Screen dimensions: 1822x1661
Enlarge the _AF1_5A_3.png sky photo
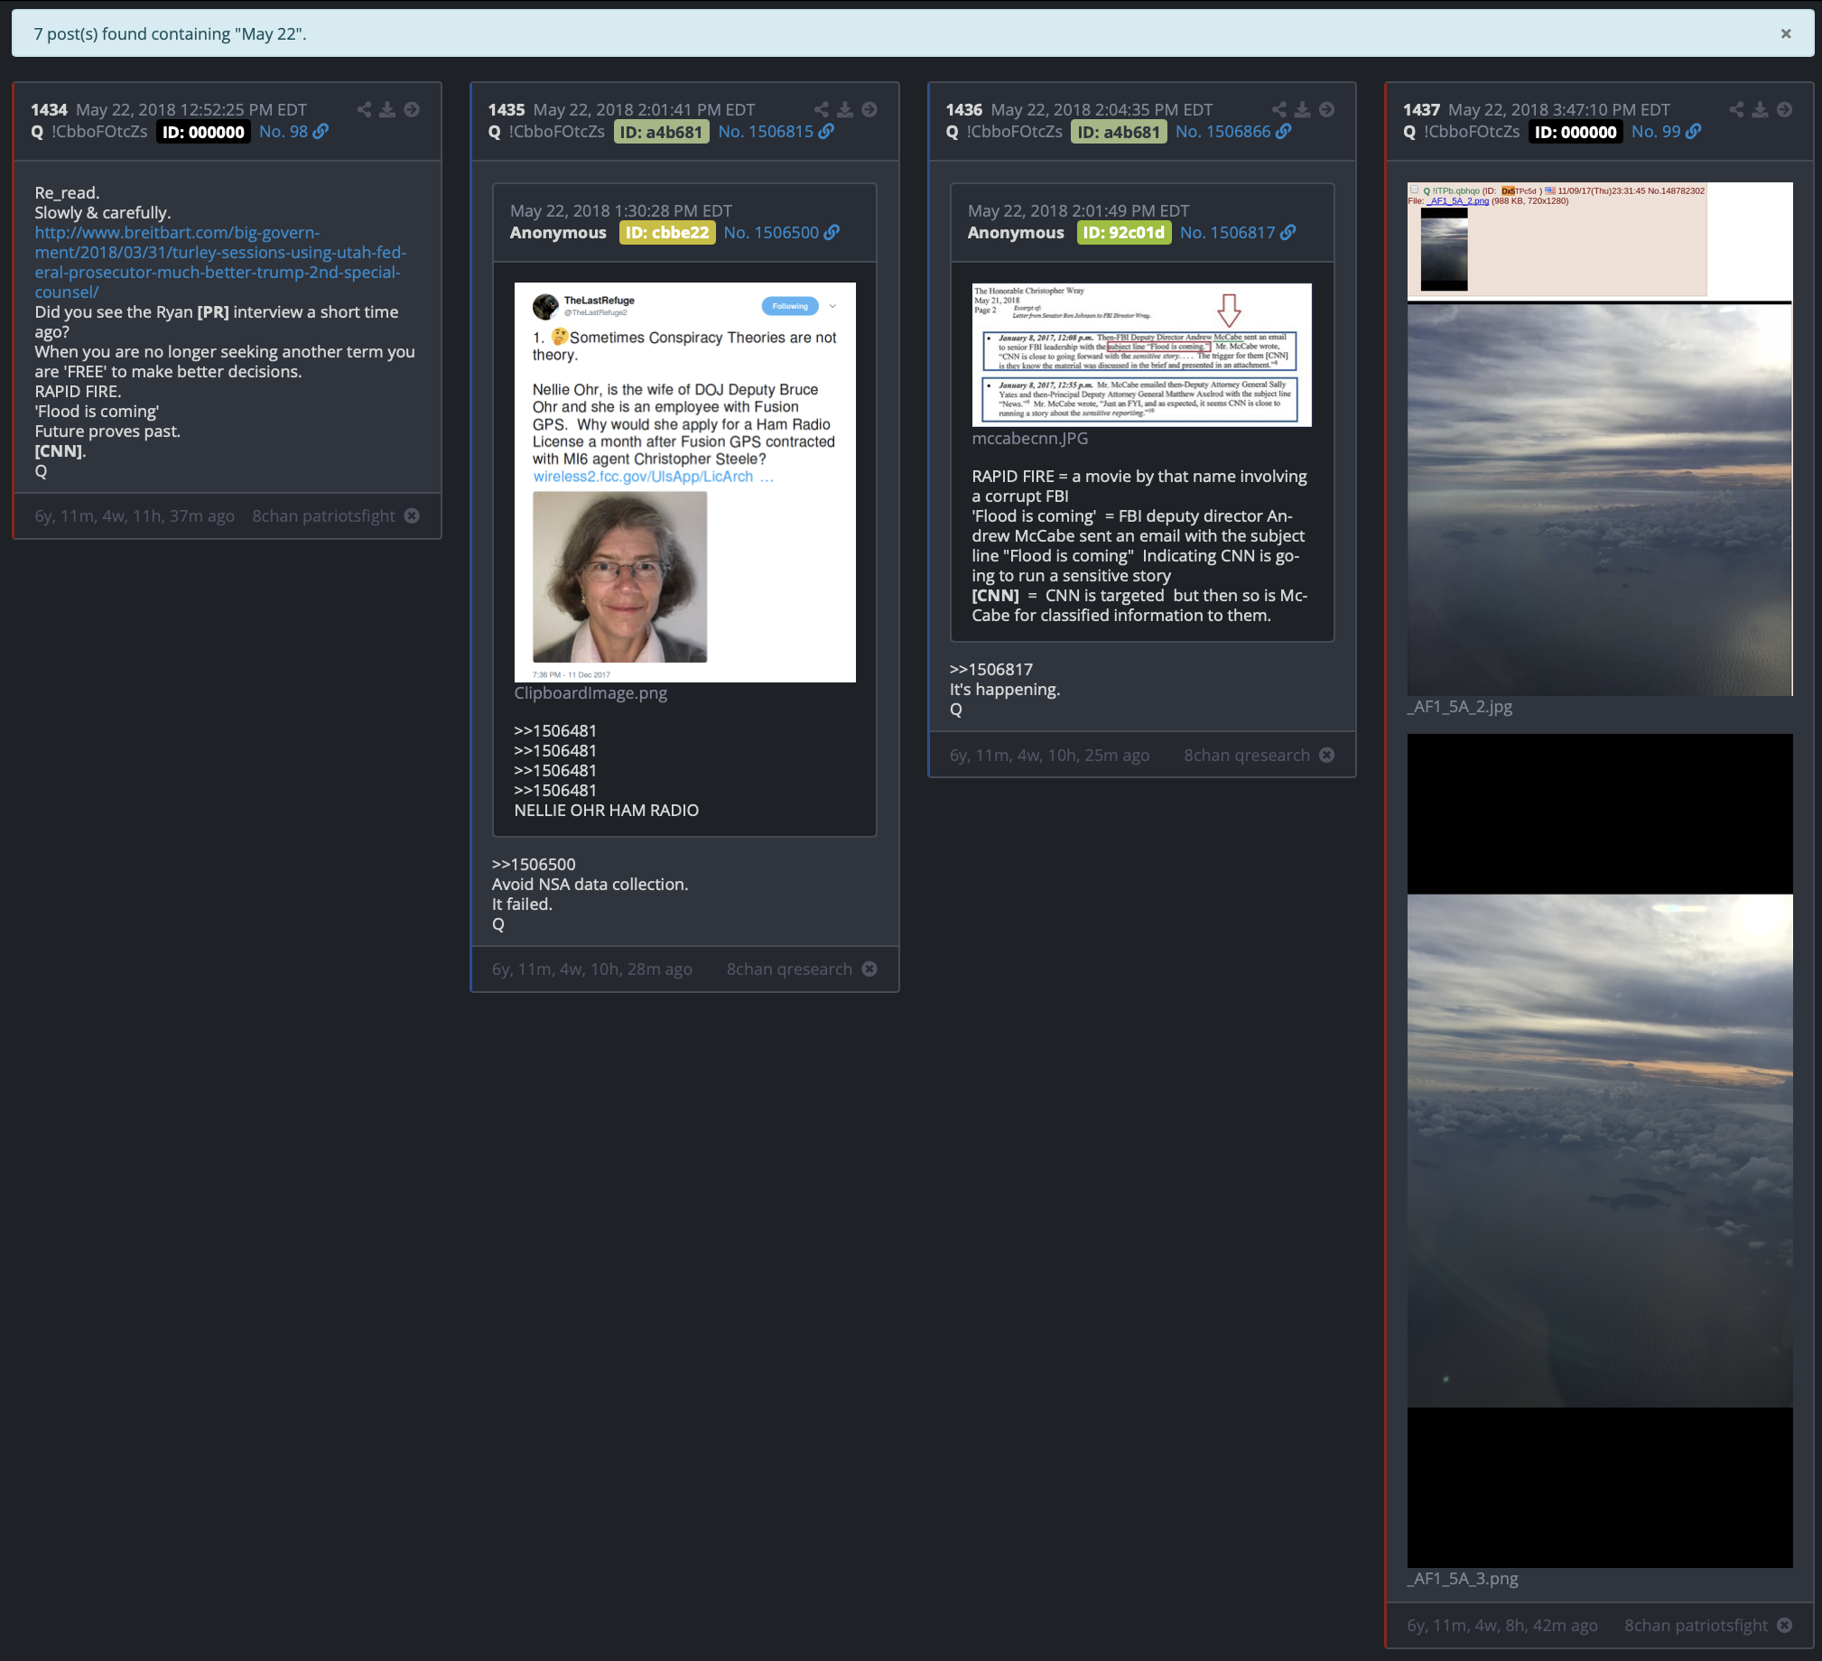(x=1600, y=1150)
